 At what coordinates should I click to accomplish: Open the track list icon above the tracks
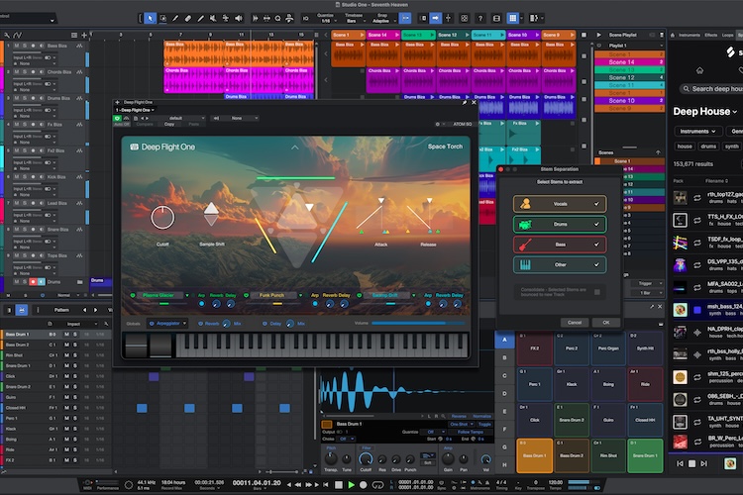74,35
